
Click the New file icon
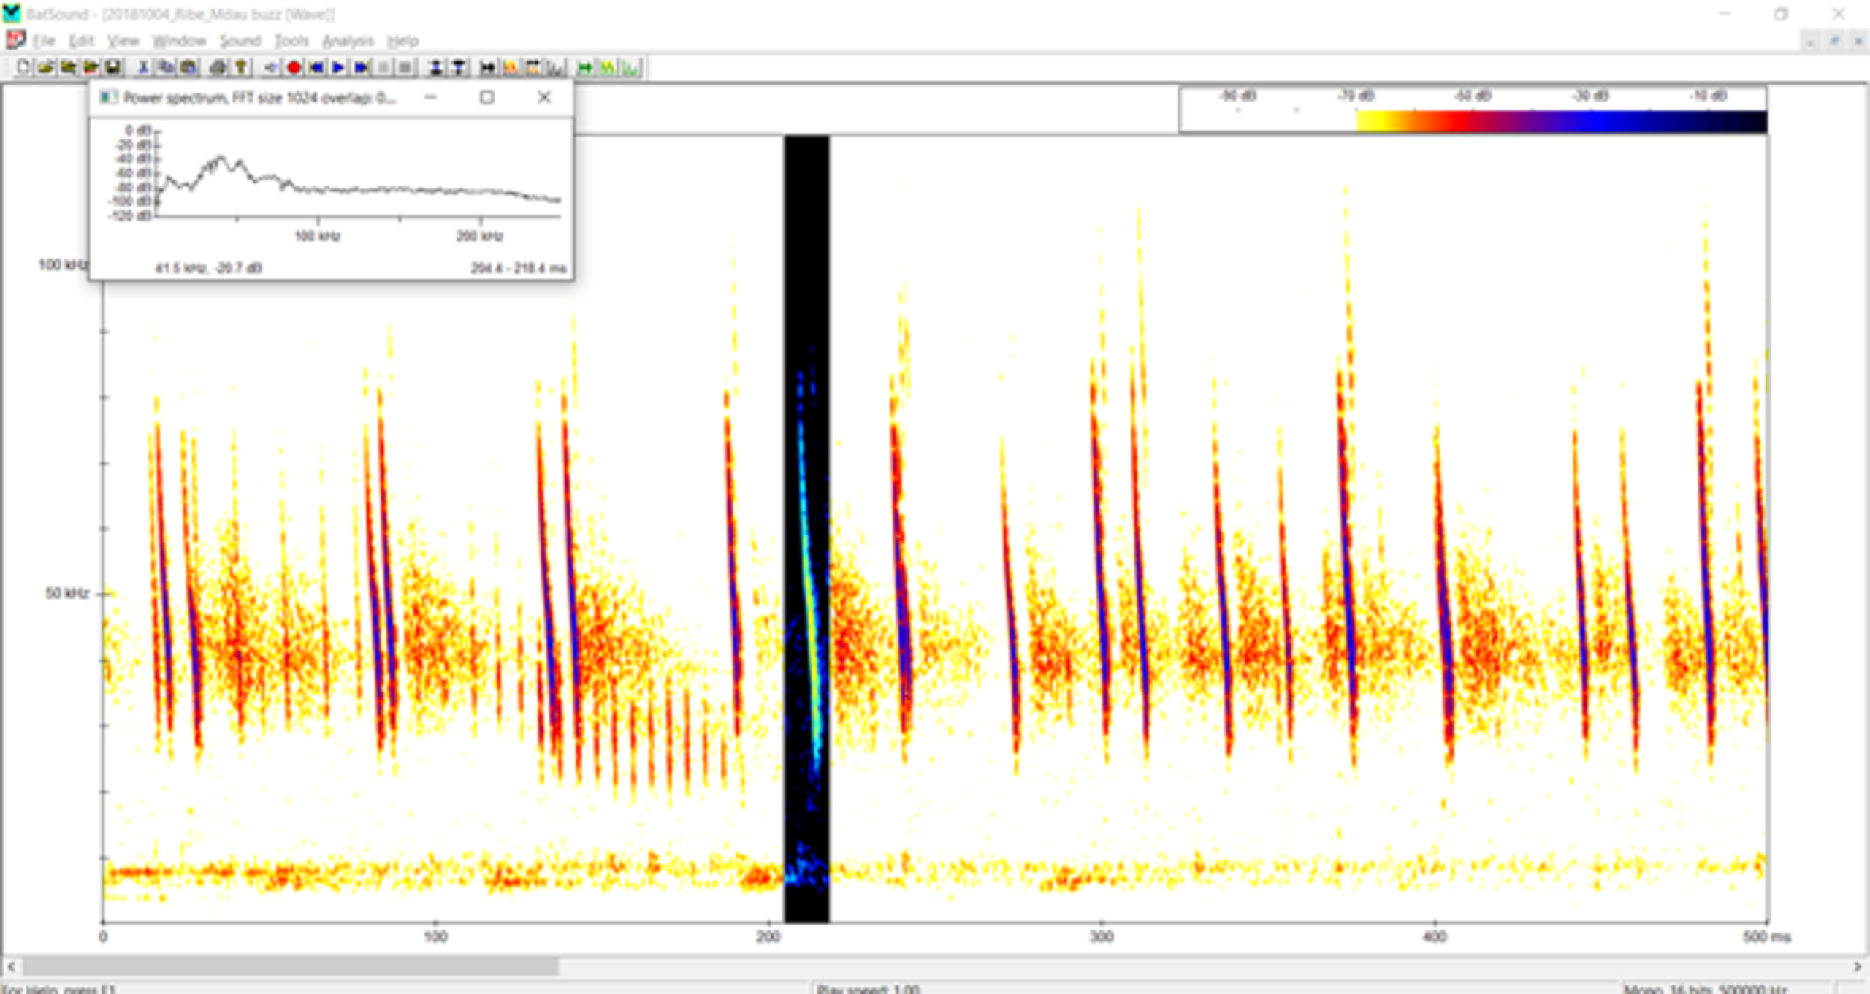[23, 68]
